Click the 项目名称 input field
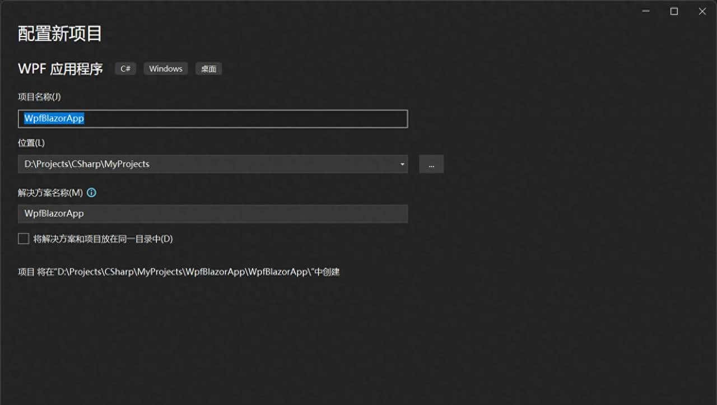 click(213, 118)
